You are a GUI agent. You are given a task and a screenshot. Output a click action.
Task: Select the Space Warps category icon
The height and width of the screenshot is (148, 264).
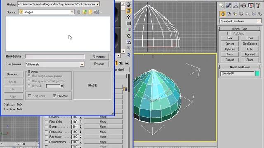pyautogui.click(x=254, y=14)
